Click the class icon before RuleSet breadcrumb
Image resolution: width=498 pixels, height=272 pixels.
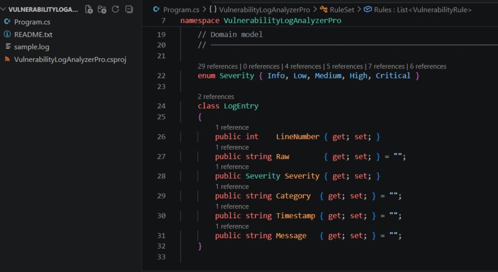pos(324,9)
